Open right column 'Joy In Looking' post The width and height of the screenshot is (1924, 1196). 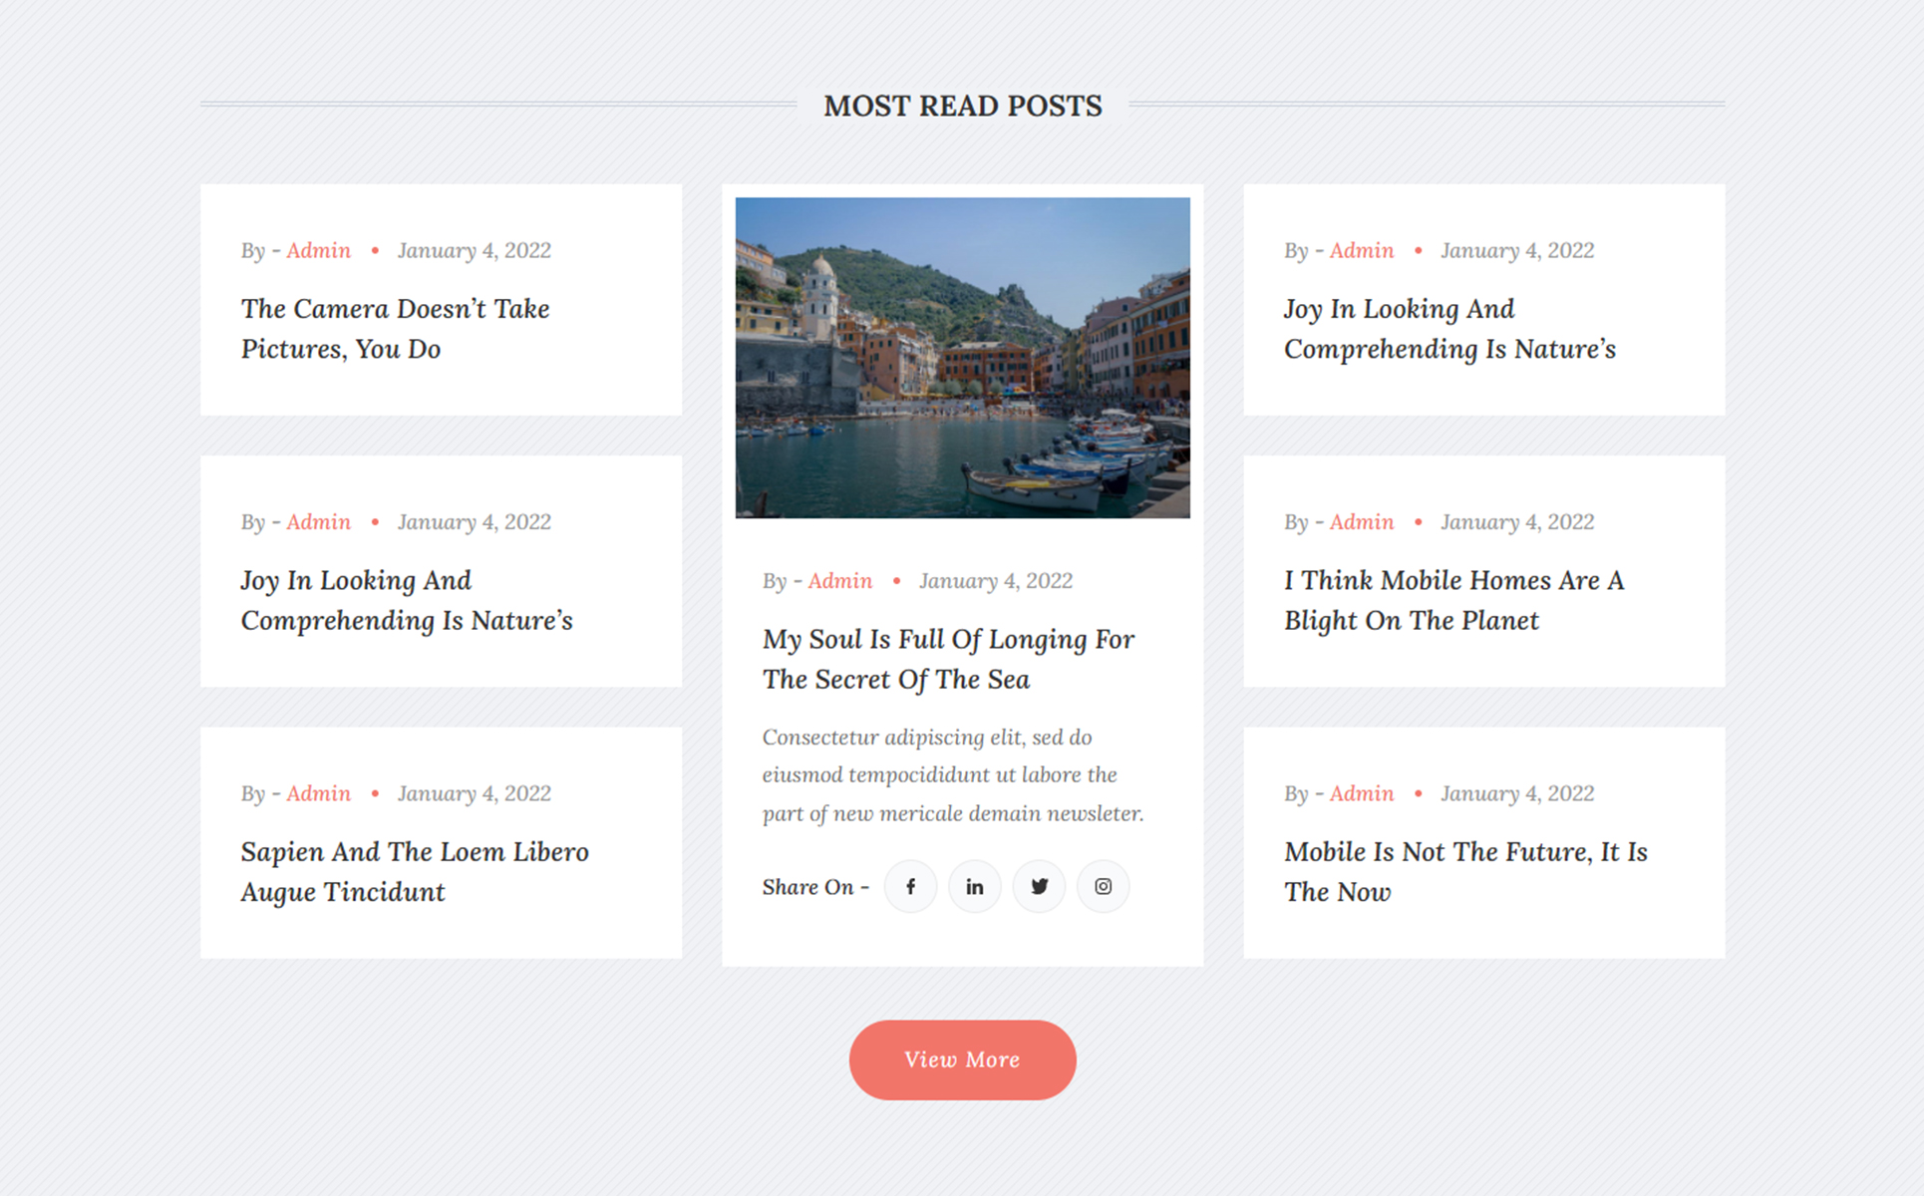(1448, 328)
